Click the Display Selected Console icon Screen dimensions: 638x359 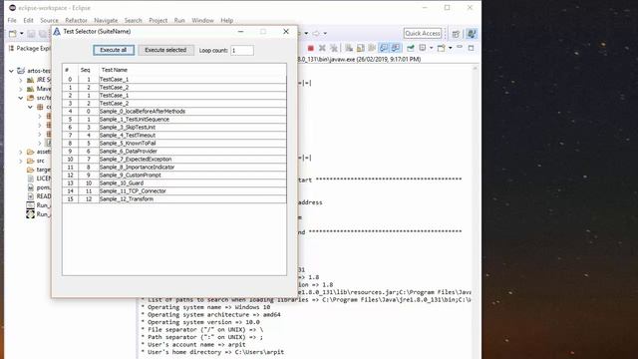tap(423, 48)
